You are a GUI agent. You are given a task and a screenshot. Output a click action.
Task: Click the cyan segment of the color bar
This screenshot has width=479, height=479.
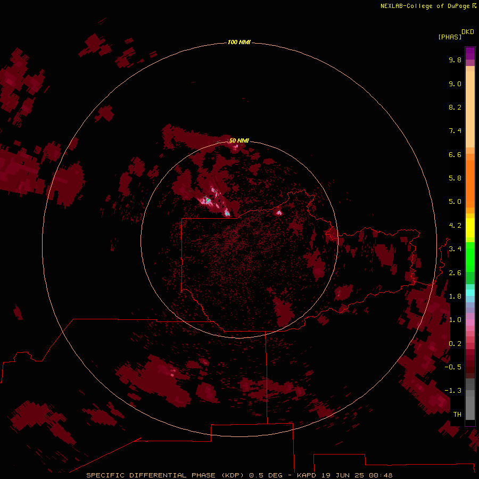pyautogui.click(x=470, y=293)
